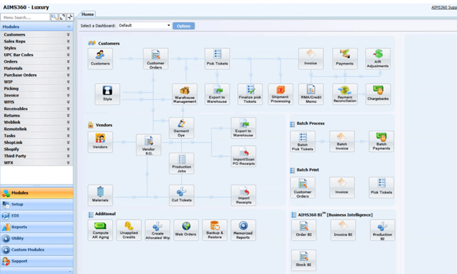Open the Payments icon
Image resolution: width=457 pixels, height=274 pixels.
point(345,58)
